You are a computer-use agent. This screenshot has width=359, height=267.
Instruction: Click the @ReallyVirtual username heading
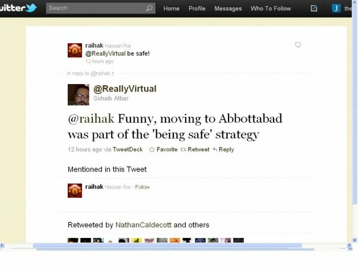coord(125,89)
